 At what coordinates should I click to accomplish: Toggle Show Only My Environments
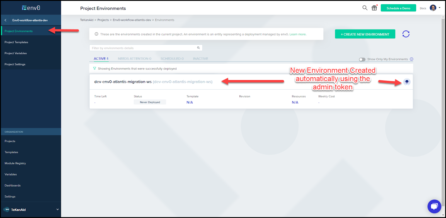coord(362,59)
